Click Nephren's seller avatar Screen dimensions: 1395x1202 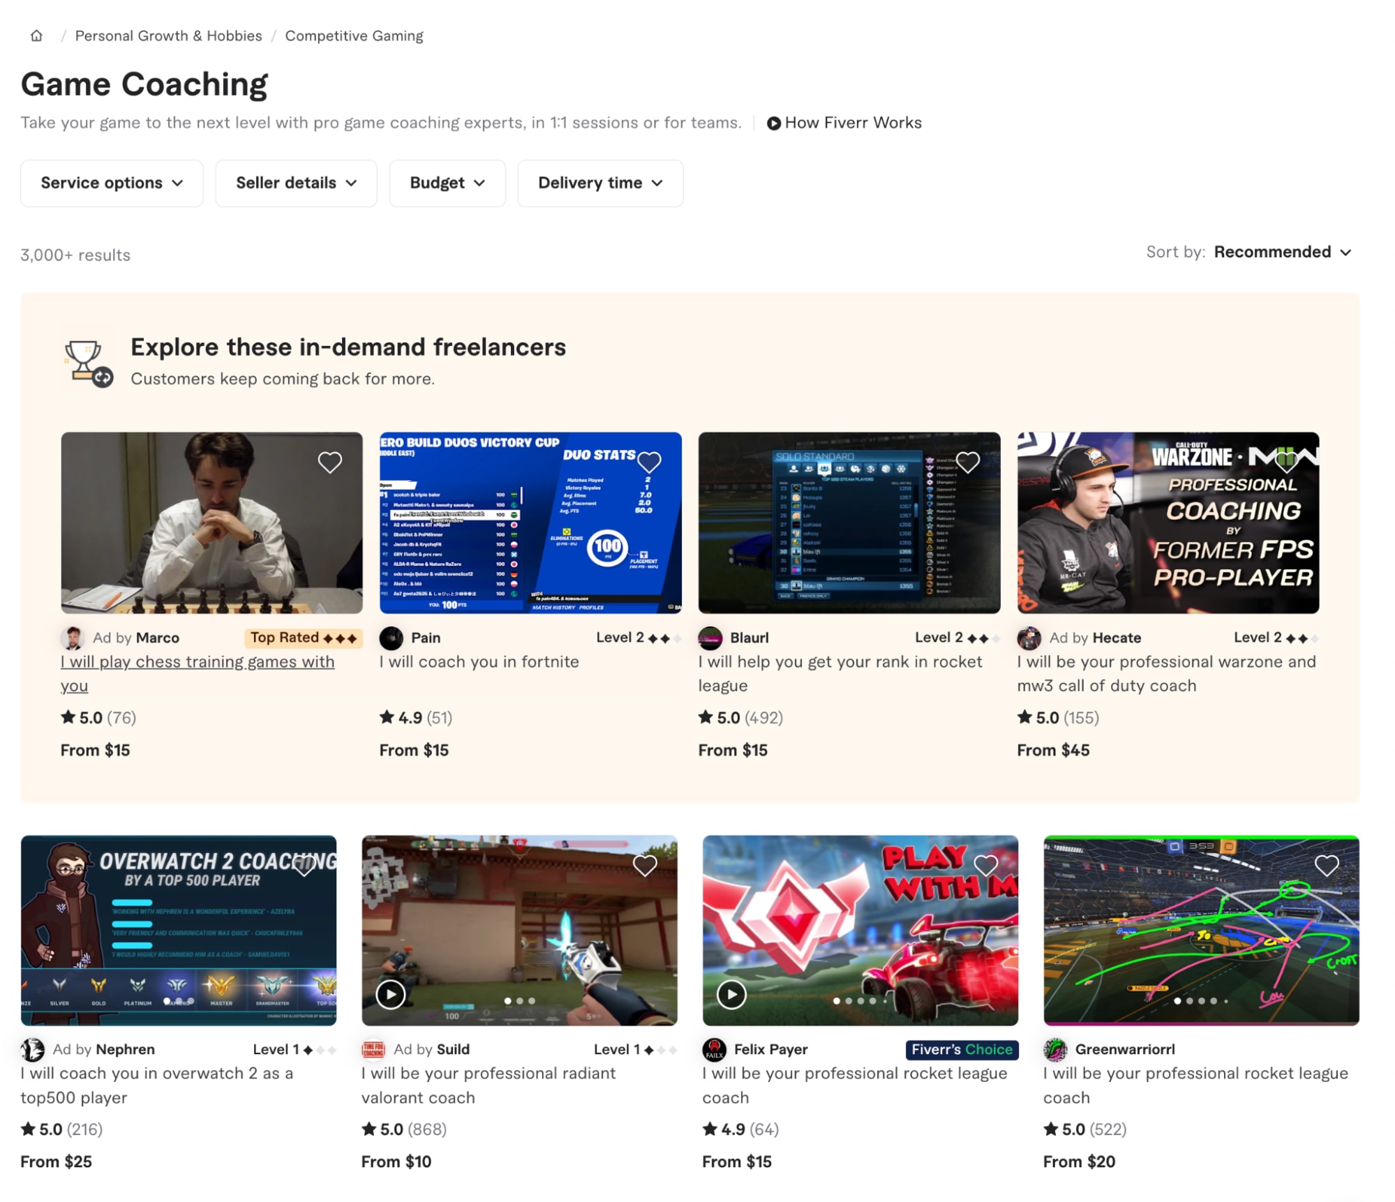point(33,1049)
